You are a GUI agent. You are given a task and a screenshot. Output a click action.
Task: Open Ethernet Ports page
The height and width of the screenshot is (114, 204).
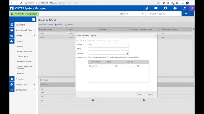point(22,56)
